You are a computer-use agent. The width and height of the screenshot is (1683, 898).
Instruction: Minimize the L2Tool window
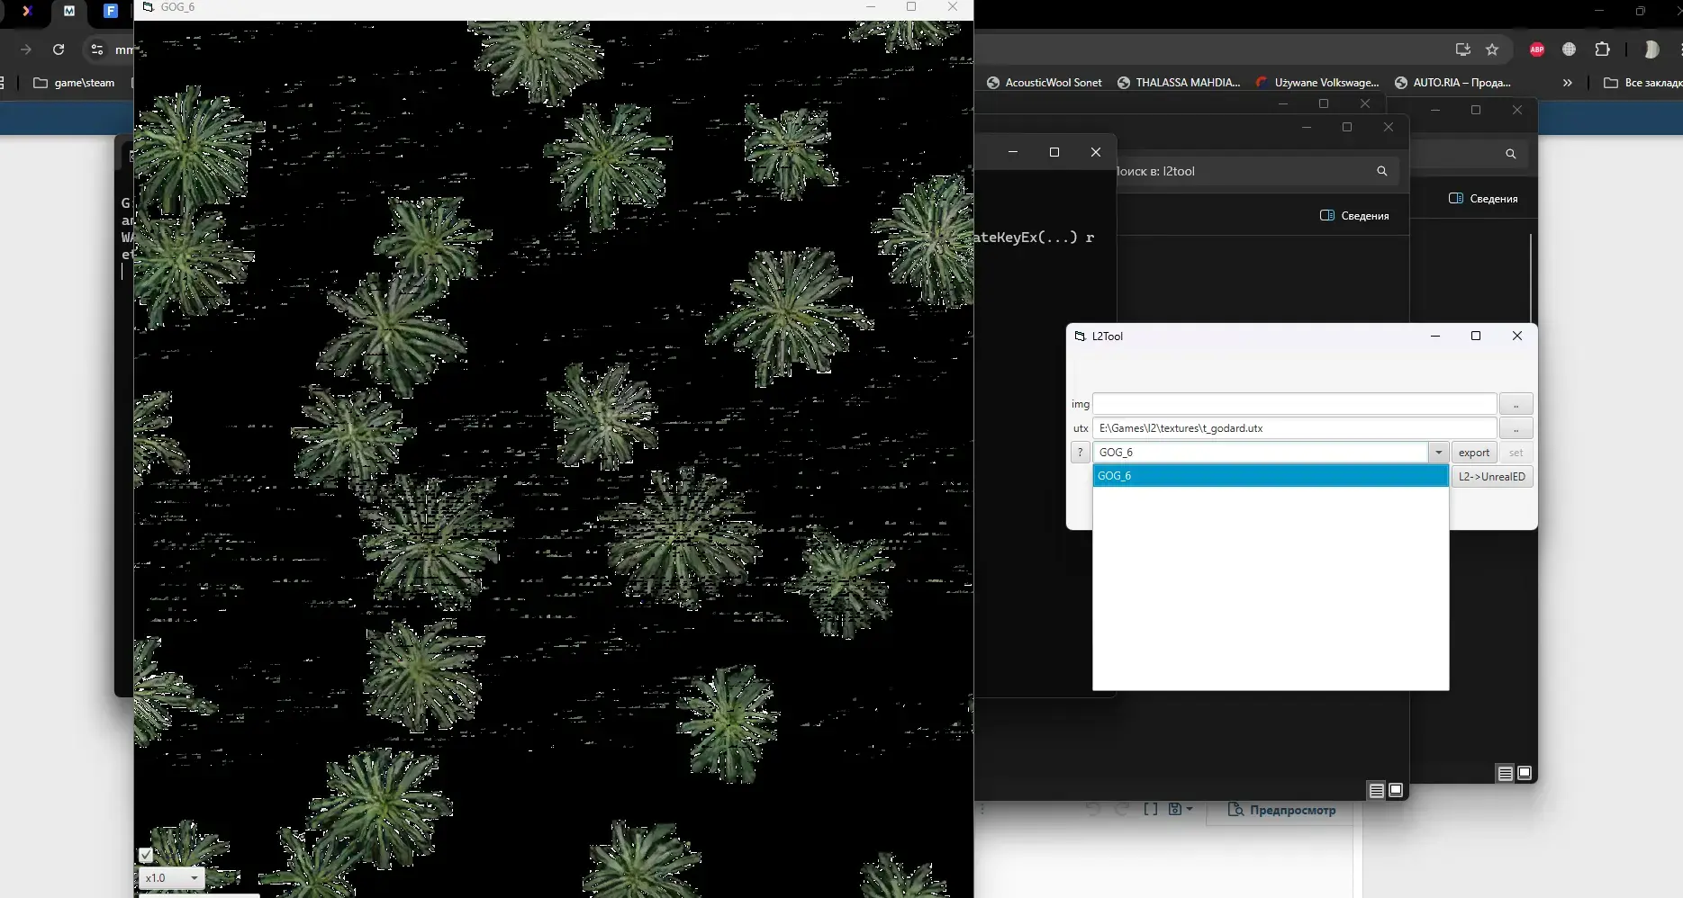click(x=1435, y=336)
